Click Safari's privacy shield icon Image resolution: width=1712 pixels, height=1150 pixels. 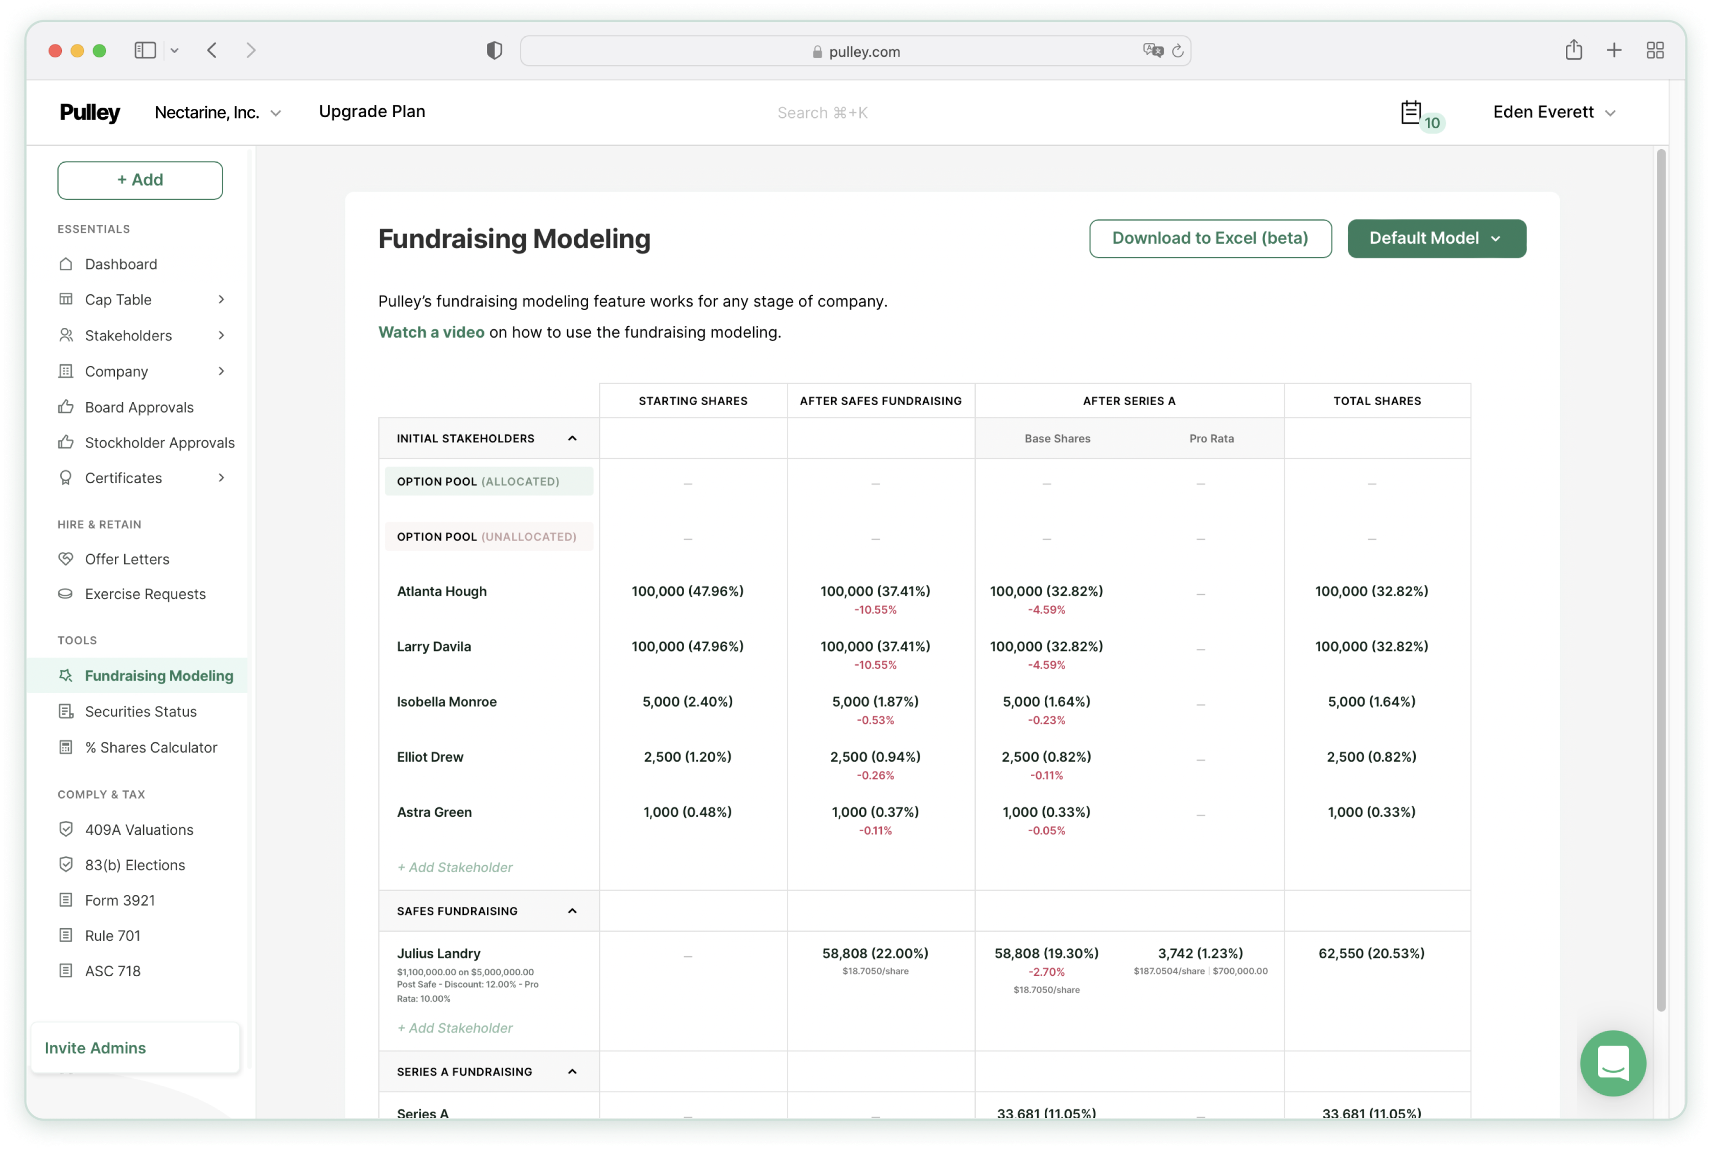(x=495, y=51)
